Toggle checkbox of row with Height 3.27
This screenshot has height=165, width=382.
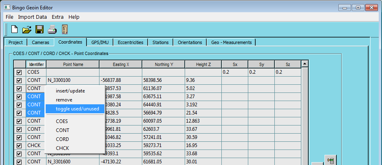click(19, 97)
